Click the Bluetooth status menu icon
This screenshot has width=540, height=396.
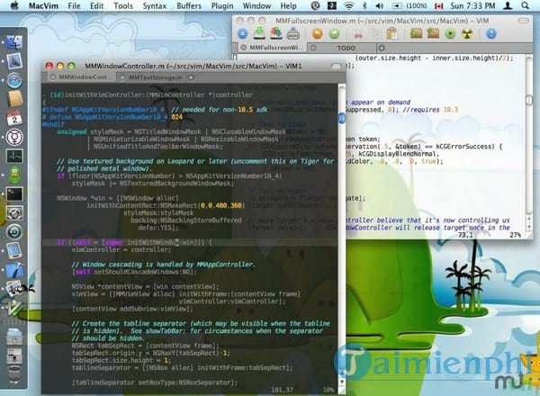click(x=365, y=6)
